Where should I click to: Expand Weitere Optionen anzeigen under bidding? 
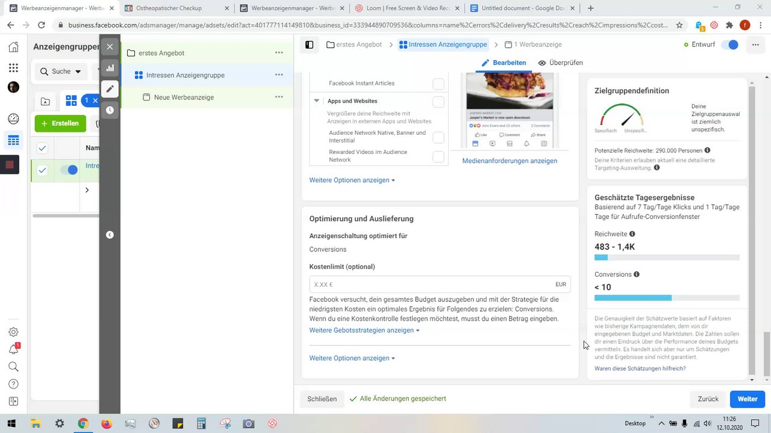click(352, 358)
